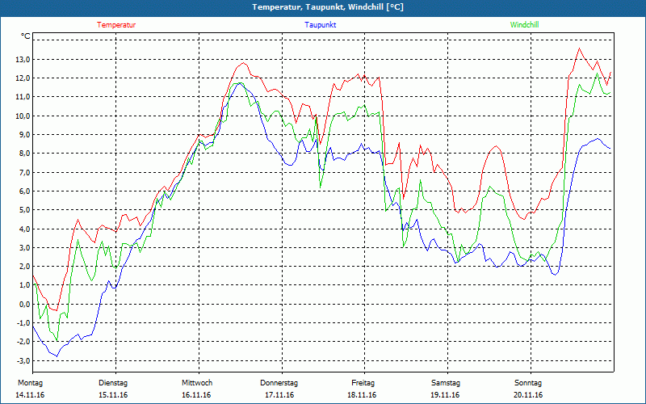The width and height of the screenshot is (646, 404).
Task: Click the red Temperatur legend label
Action: tap(116, 25)
